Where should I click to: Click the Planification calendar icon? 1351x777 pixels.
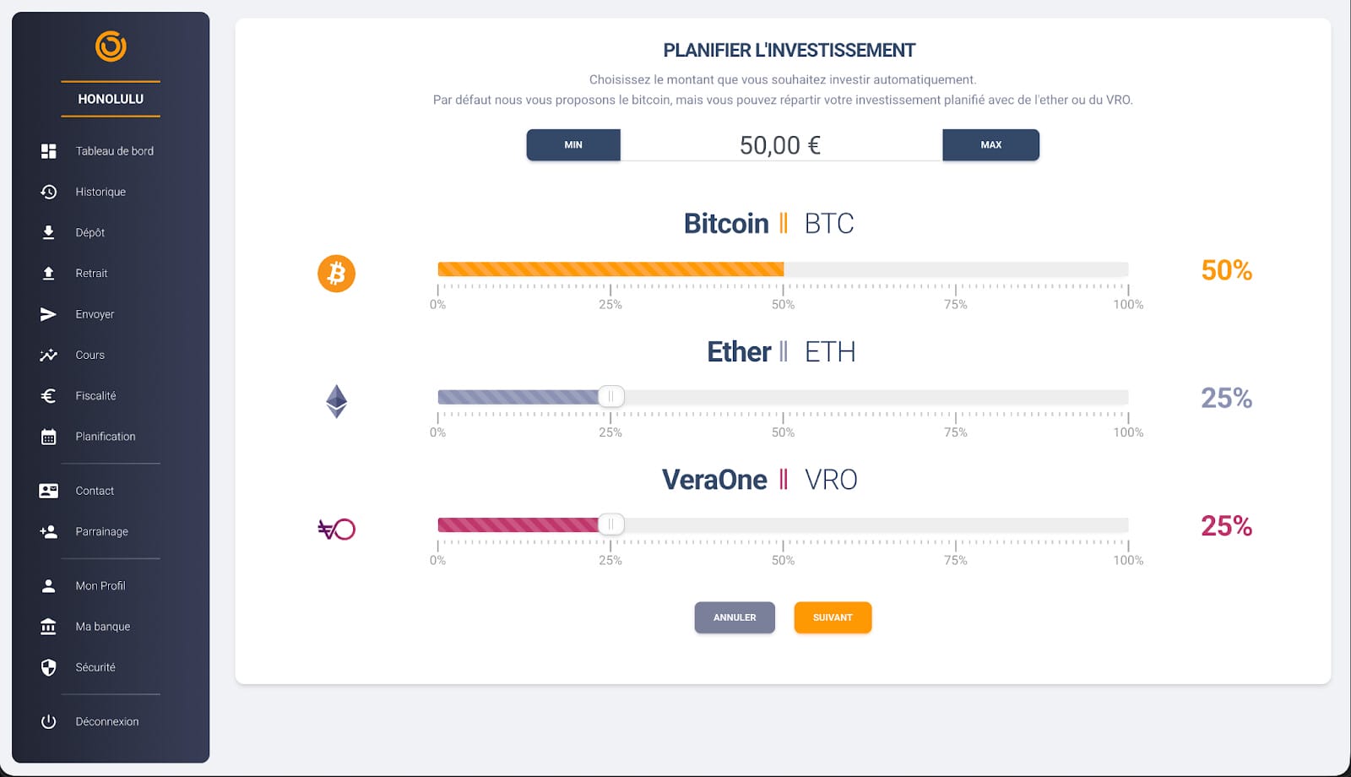(x=49, y=437)
